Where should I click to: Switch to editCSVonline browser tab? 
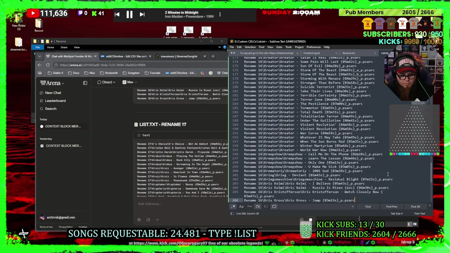pos(127,56)
